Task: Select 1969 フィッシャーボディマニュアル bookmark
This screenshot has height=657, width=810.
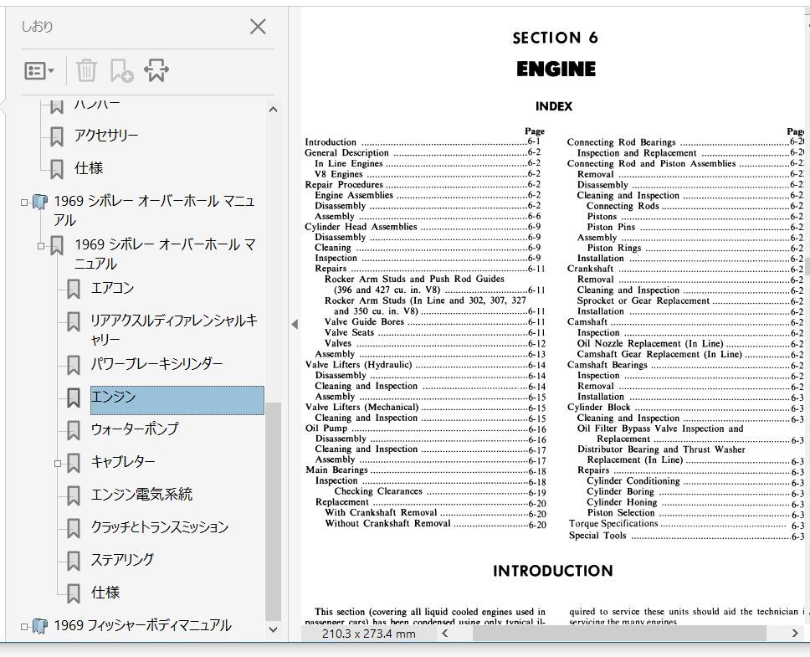Action: pyautogui.click(x=142, y=625)
